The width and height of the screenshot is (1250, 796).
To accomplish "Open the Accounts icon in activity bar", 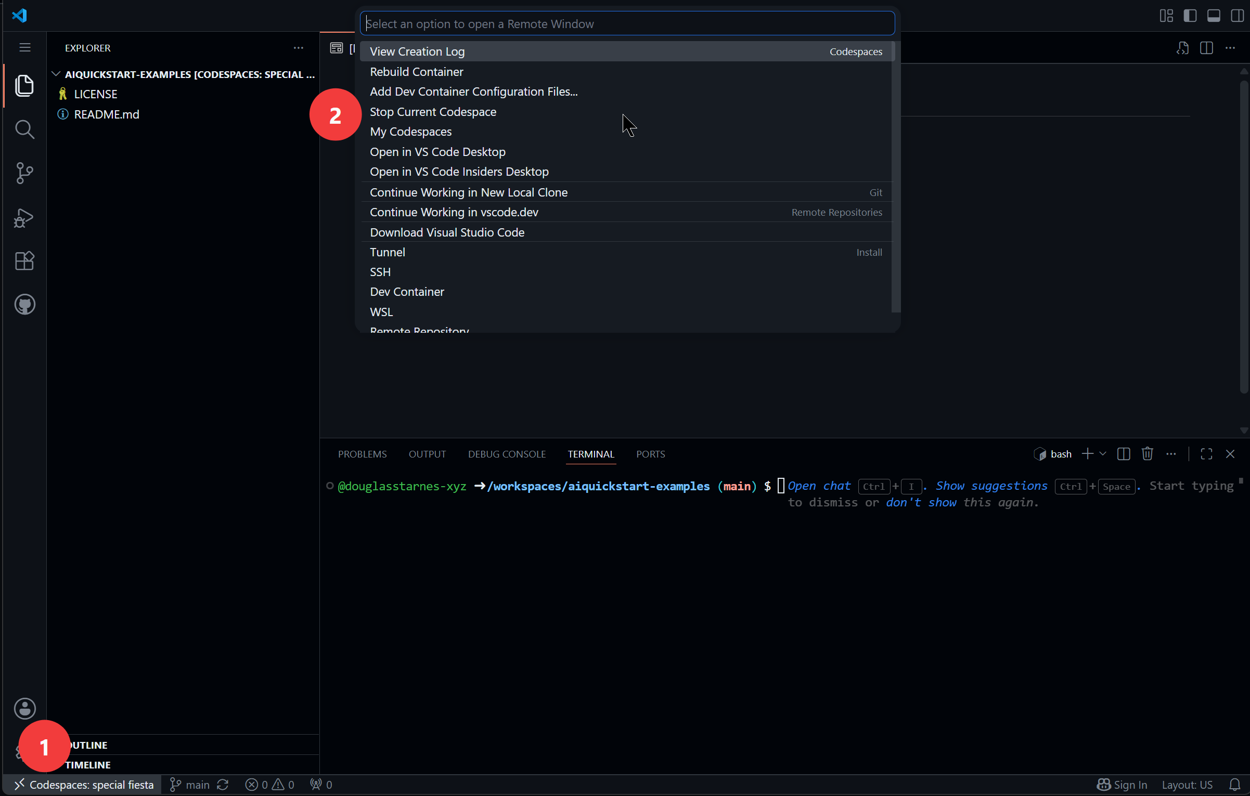I will 24,709.
